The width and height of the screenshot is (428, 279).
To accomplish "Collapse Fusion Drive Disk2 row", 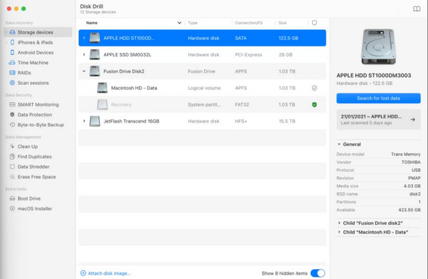I will pos(84,71).
